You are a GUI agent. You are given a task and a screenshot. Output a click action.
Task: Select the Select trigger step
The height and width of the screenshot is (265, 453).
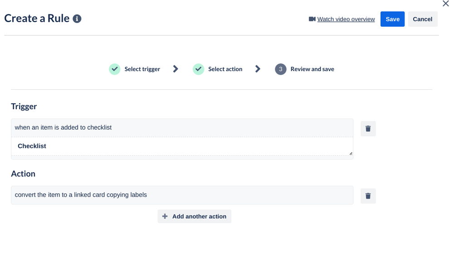click(142, 69)
